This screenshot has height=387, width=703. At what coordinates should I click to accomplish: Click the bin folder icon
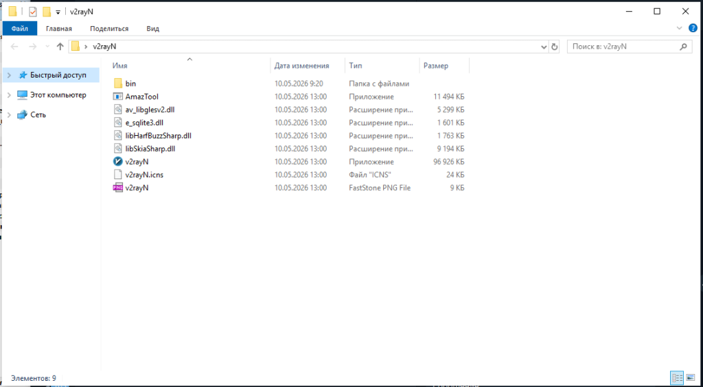coord(118,83)
